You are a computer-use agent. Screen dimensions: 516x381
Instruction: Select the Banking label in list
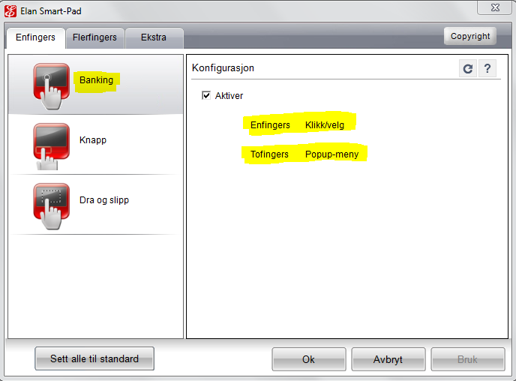click(97, 80)
